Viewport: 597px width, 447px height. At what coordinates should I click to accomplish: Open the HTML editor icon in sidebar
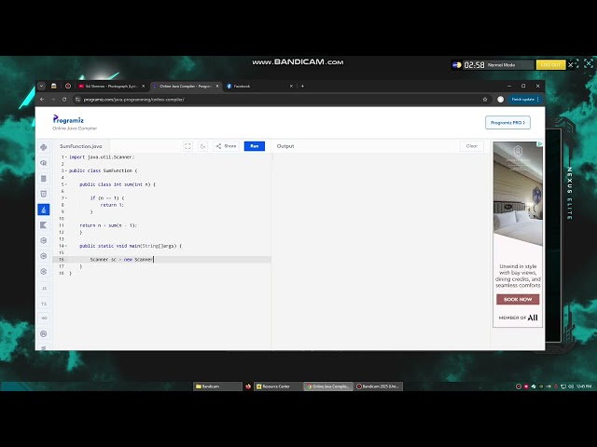[x=44, y=195]
